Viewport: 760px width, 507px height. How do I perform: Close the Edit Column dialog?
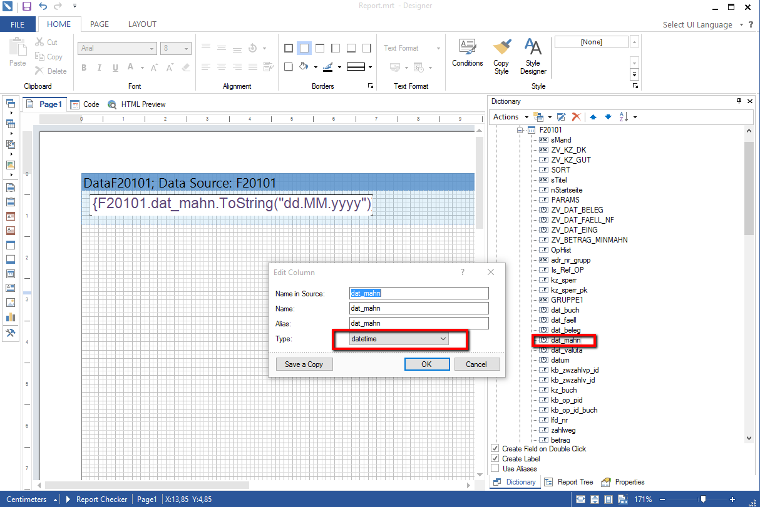click(x=491, y=272)
